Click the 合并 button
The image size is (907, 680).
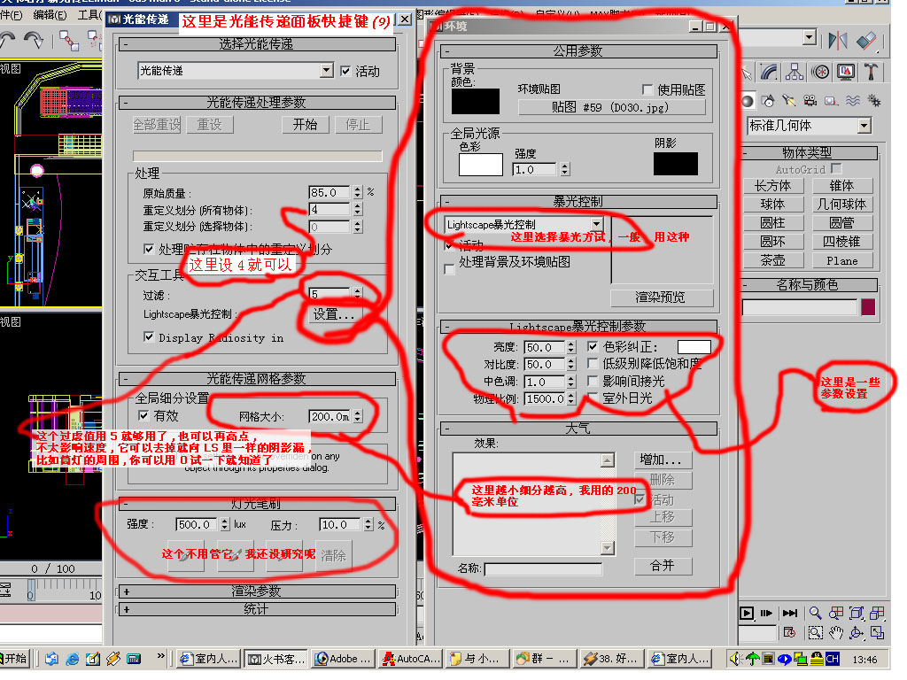[663, 565]
